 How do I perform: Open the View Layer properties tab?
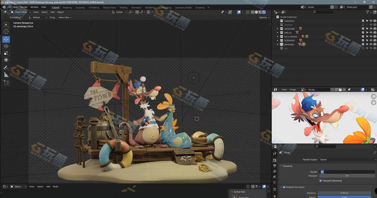point(275,171)
